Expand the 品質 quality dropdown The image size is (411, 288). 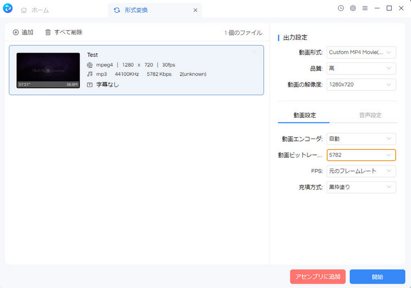[361, 68]
